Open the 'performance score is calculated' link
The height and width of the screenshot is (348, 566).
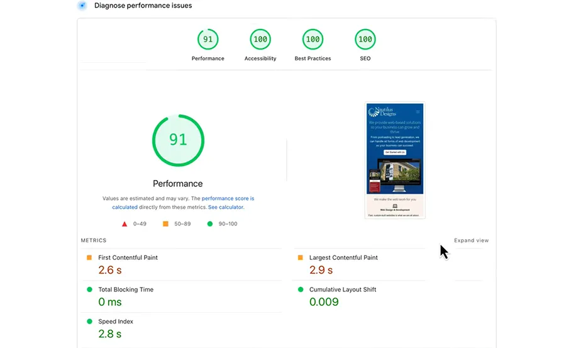[x=228, y=198]
